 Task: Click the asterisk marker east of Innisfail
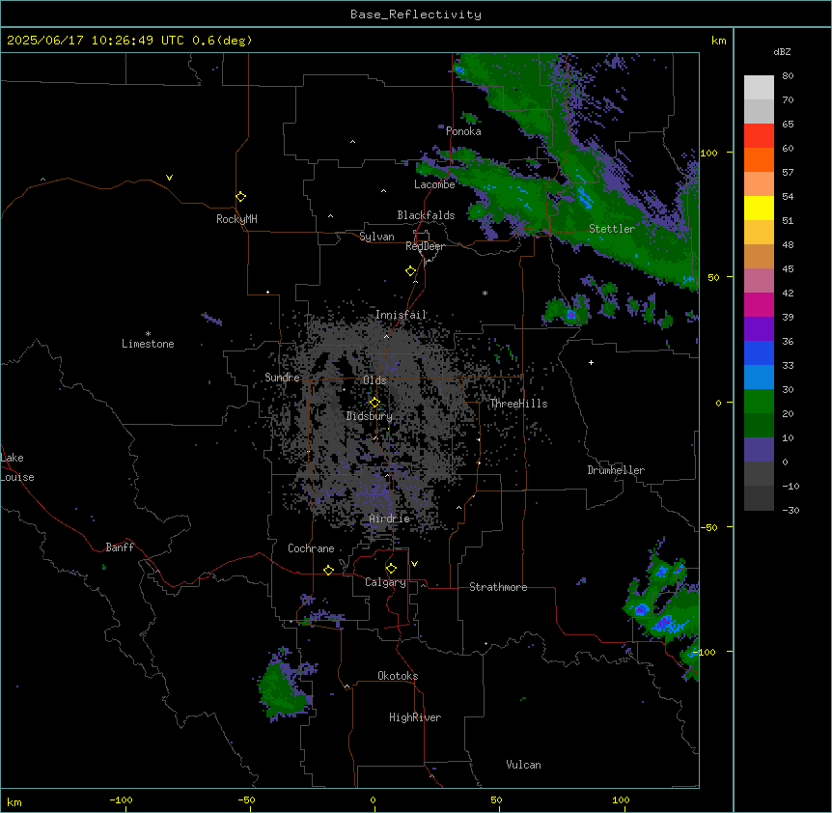tap(485, 293)
